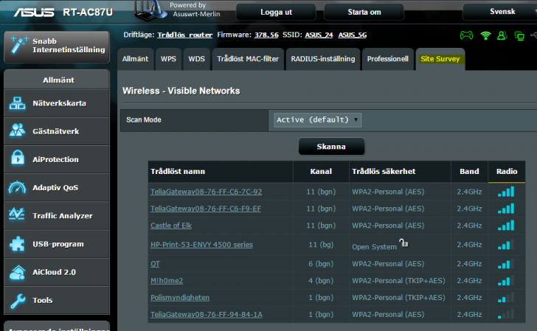This screenshot has height=331, width=537.
Task: Click the AiCloud 2.0 cloud icon
Action: (17, 272)
